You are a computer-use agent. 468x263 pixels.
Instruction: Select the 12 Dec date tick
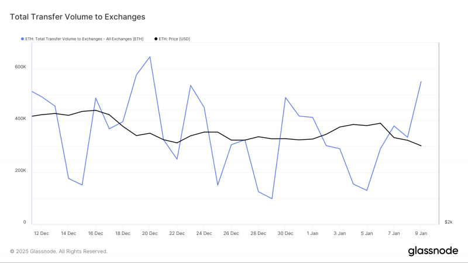(41, 233)
